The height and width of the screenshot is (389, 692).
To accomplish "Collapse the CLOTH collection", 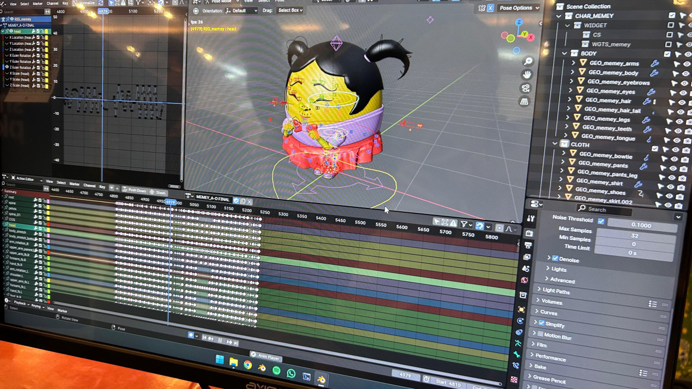I will tap(555, 144).
